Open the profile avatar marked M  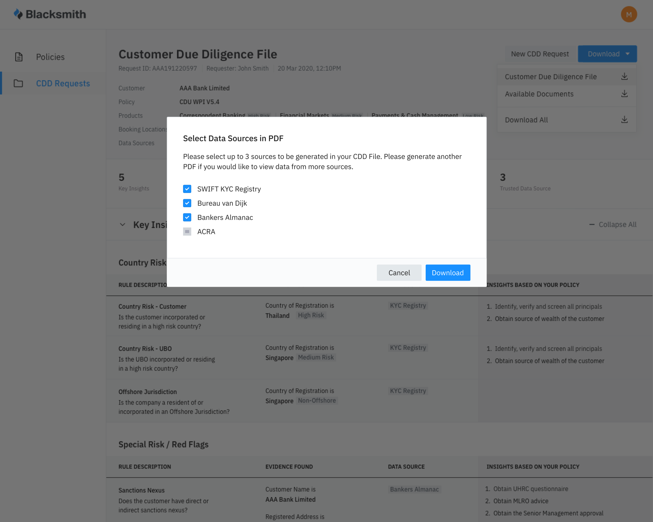pos(628,14)
